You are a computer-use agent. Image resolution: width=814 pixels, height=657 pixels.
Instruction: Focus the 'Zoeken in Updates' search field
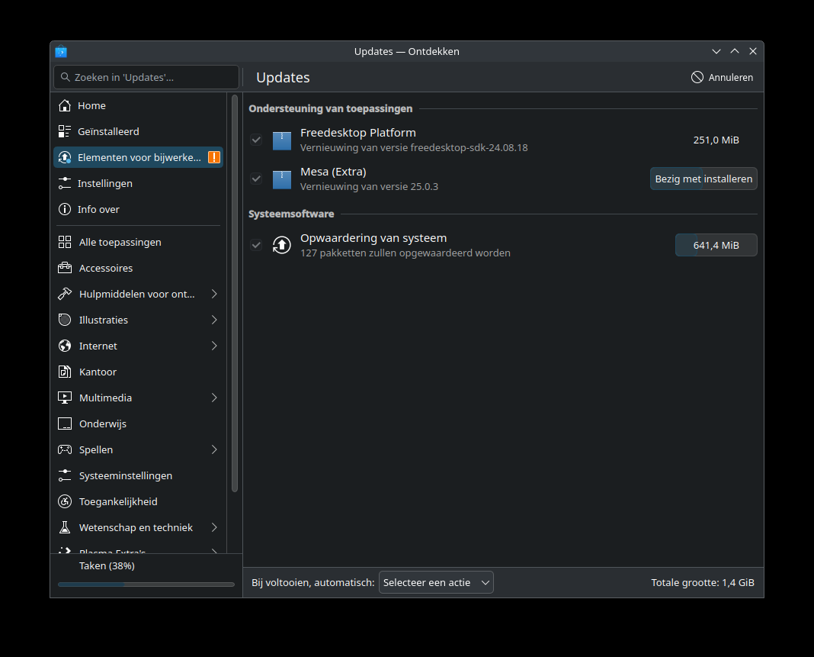146,77
